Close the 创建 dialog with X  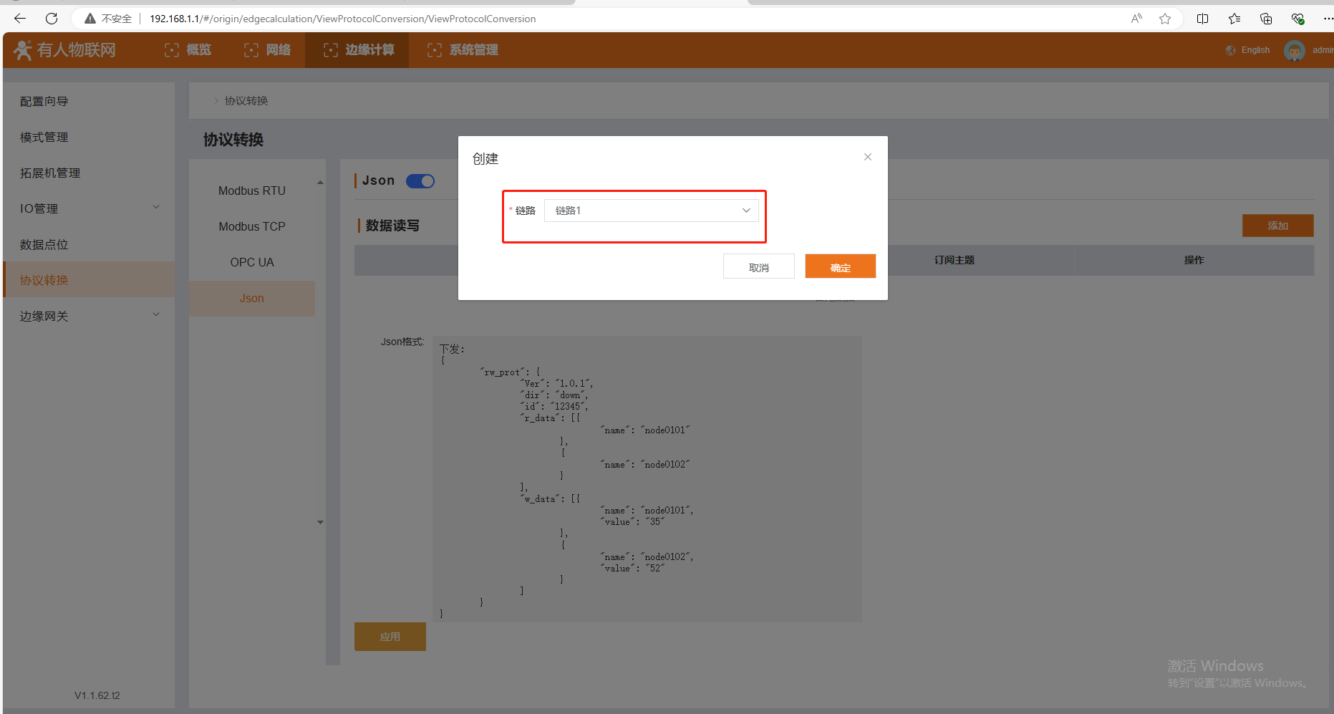click(868, 157)
